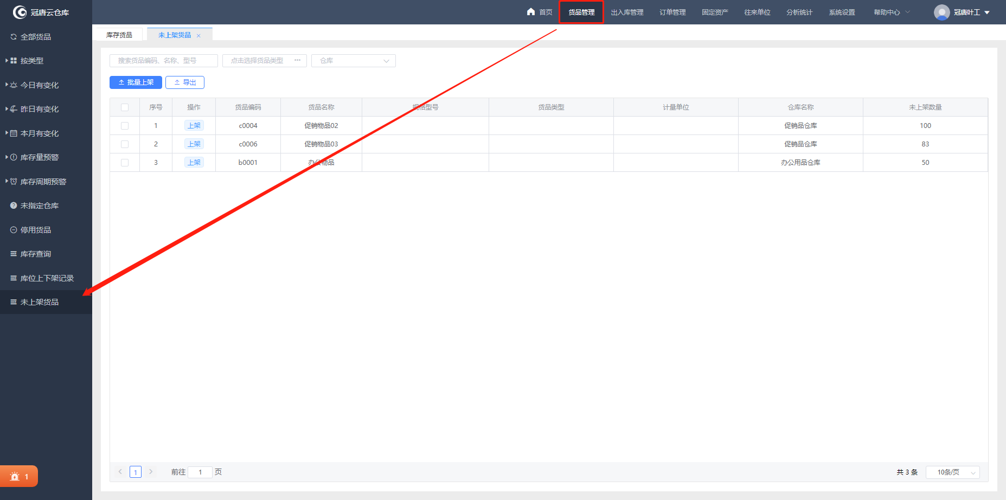The image size is (1006, 500).
Task: Click the 货品编码 column header
Action: pyautogui.click(x=248, y=107)
